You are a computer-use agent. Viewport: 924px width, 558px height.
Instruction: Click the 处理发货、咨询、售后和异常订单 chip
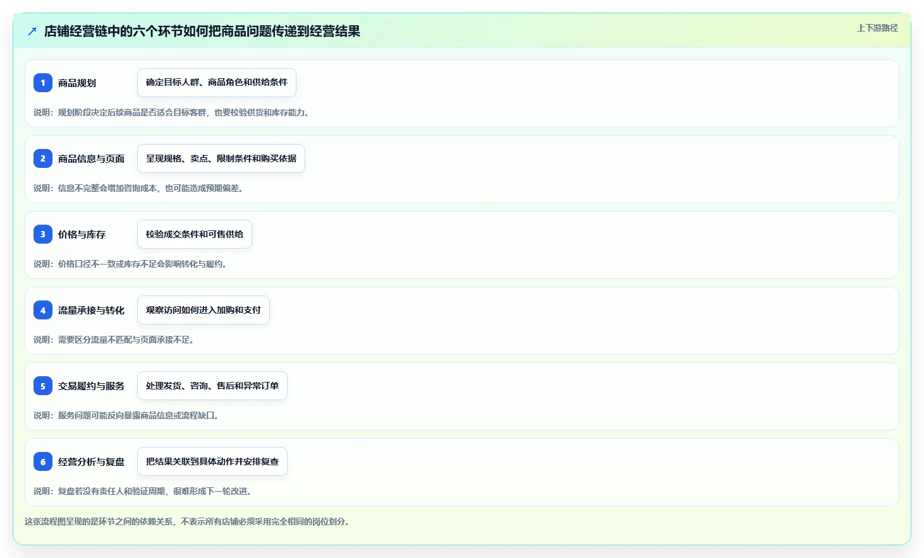(x=212, y=386)
